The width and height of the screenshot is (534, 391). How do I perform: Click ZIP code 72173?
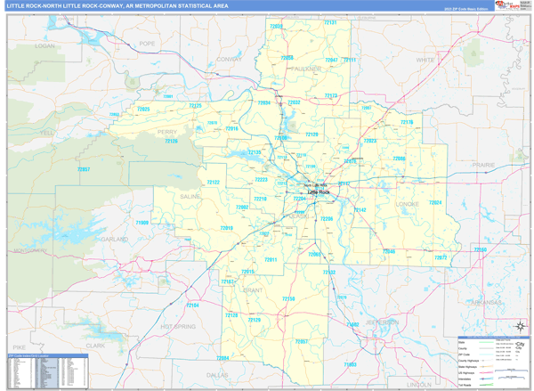(331, 96)
